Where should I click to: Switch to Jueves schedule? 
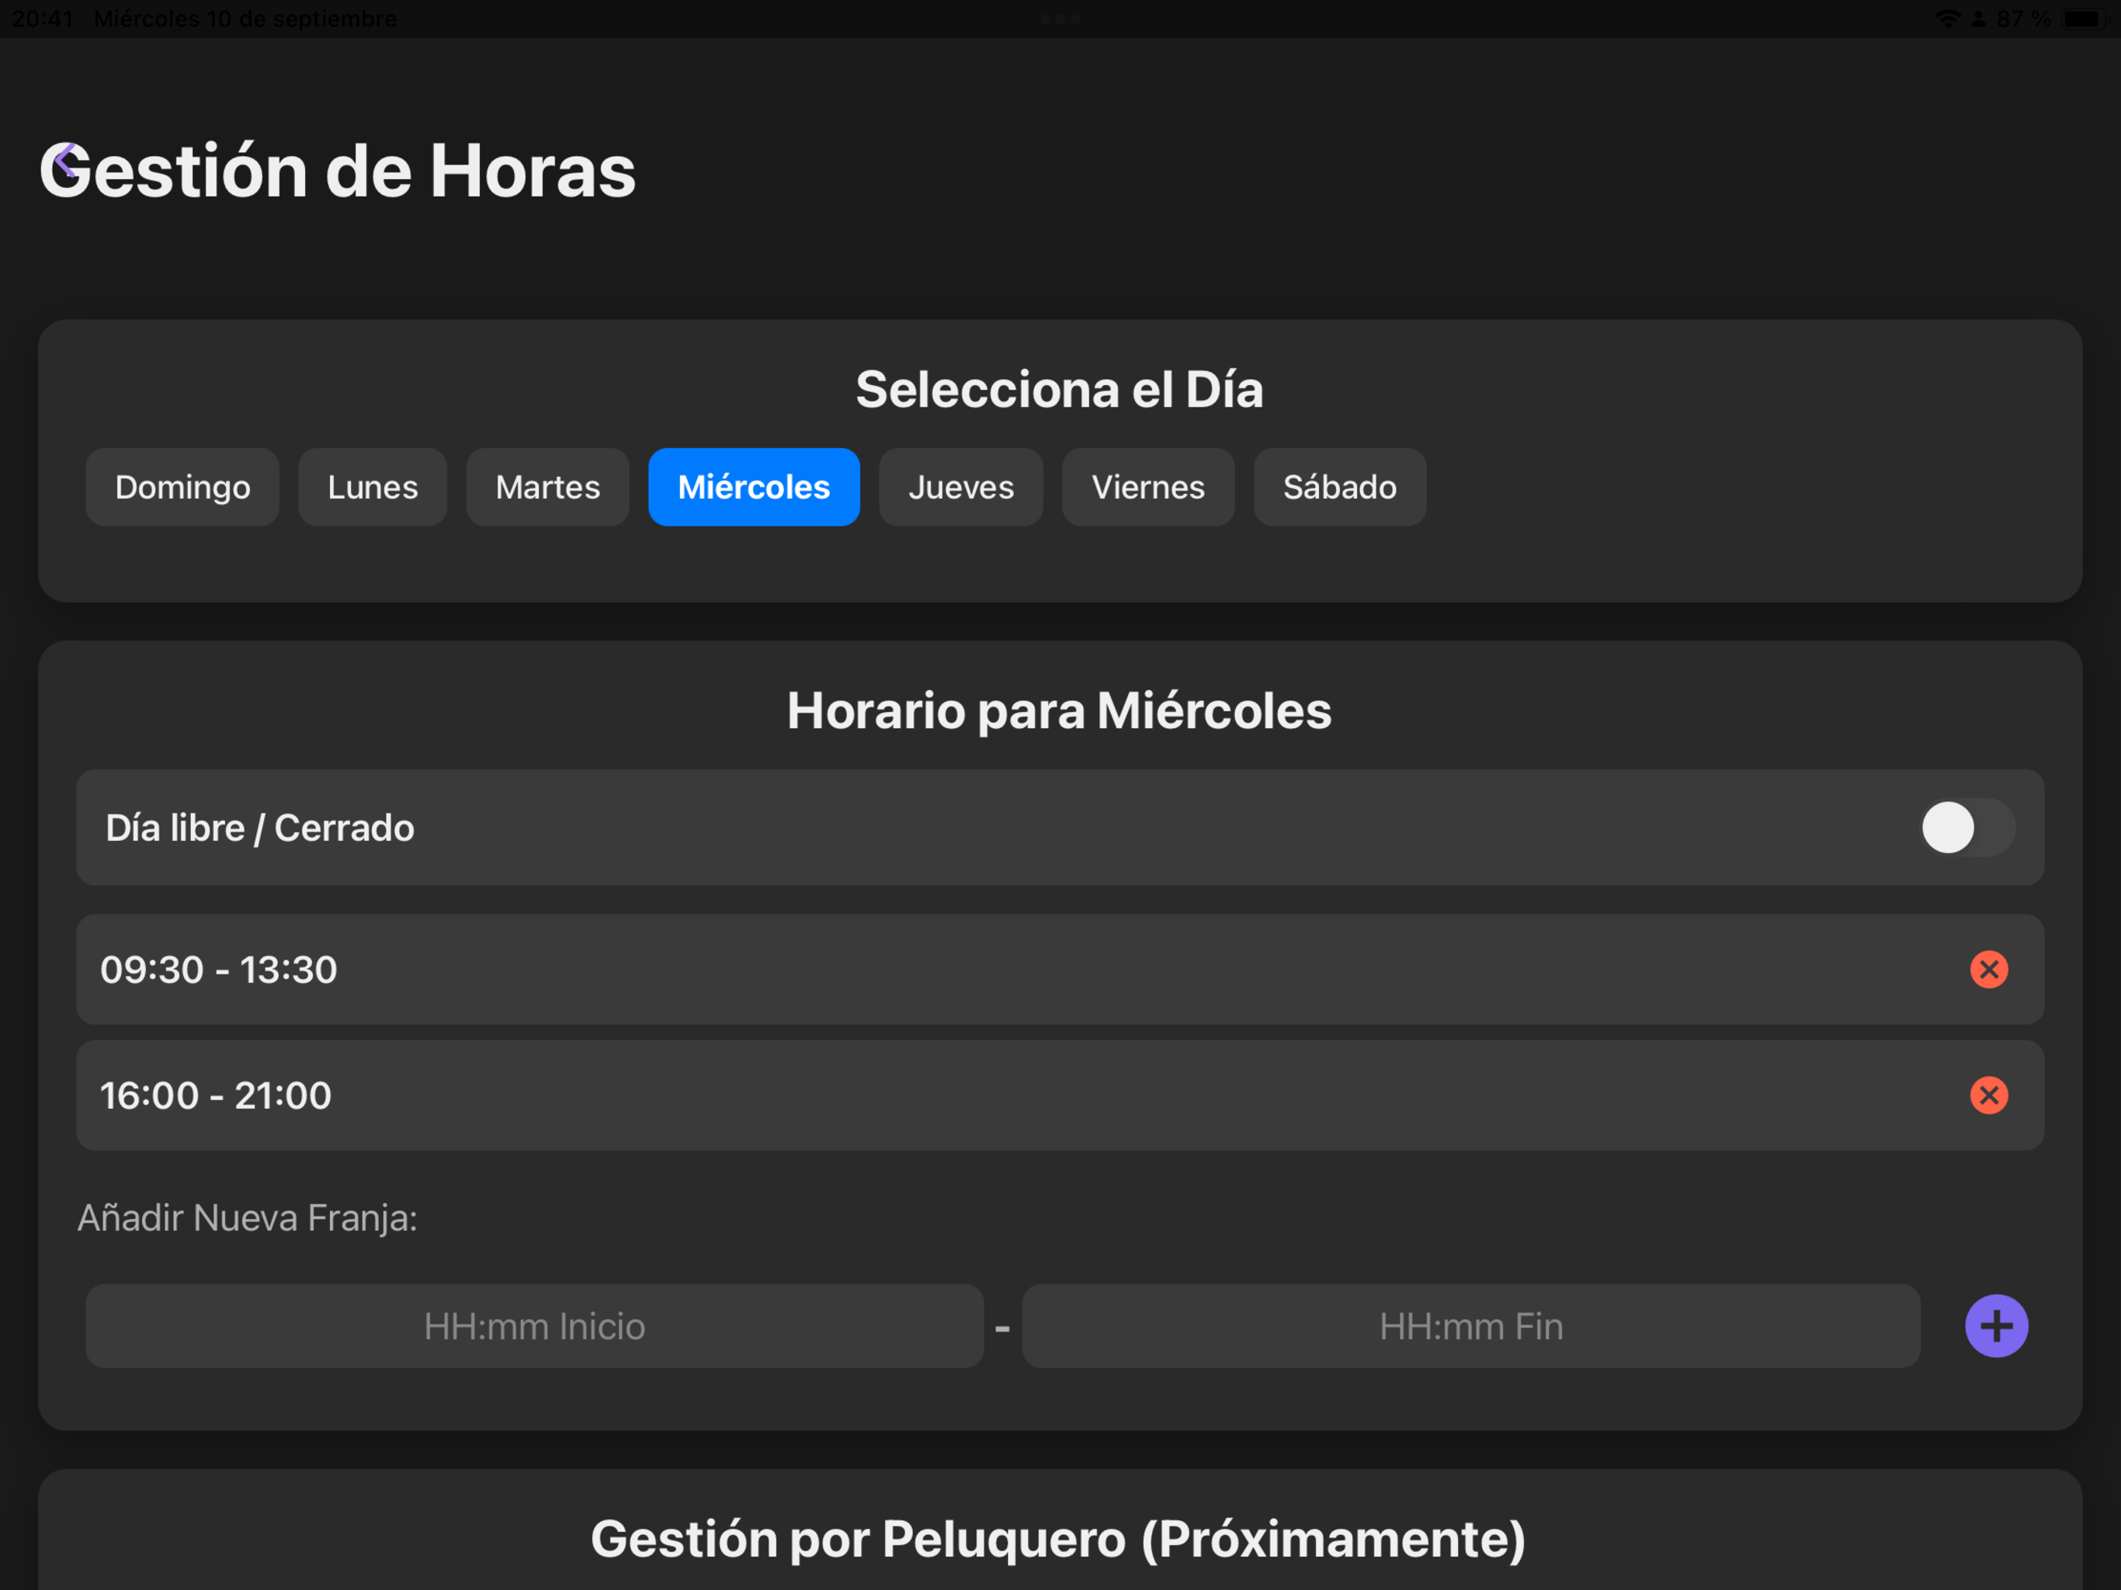[961, 487]
